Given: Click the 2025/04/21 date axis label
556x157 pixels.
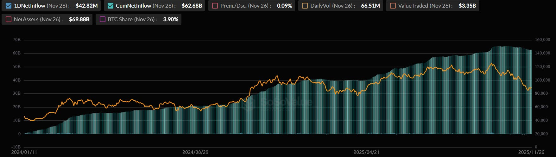Looking at the screenshot, I should click(x=366, y=152).
